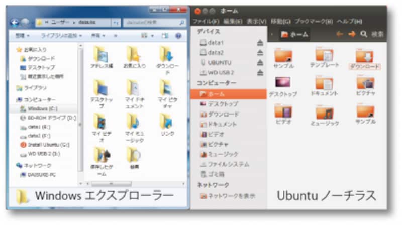Open the マイ ドキュメント folder in Explorer
The height and width of the screenshot is (225, 402).
coord(134,94)
